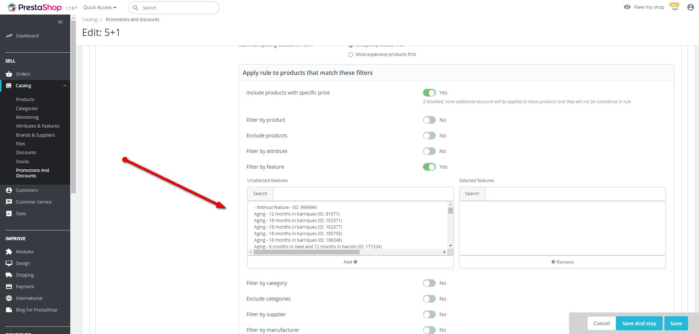Click down arrow of features list scrollbar

451,246
